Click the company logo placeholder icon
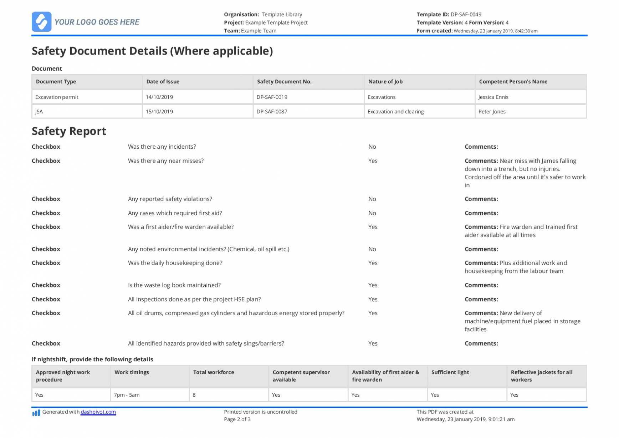The image size is (619, 438). (42, 21)
